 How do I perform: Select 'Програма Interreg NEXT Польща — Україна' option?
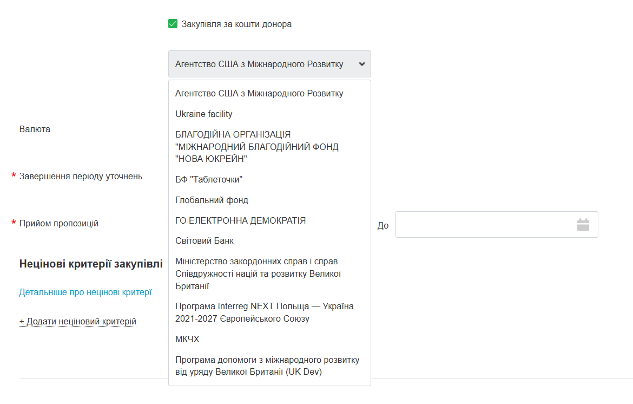(264, 312)
